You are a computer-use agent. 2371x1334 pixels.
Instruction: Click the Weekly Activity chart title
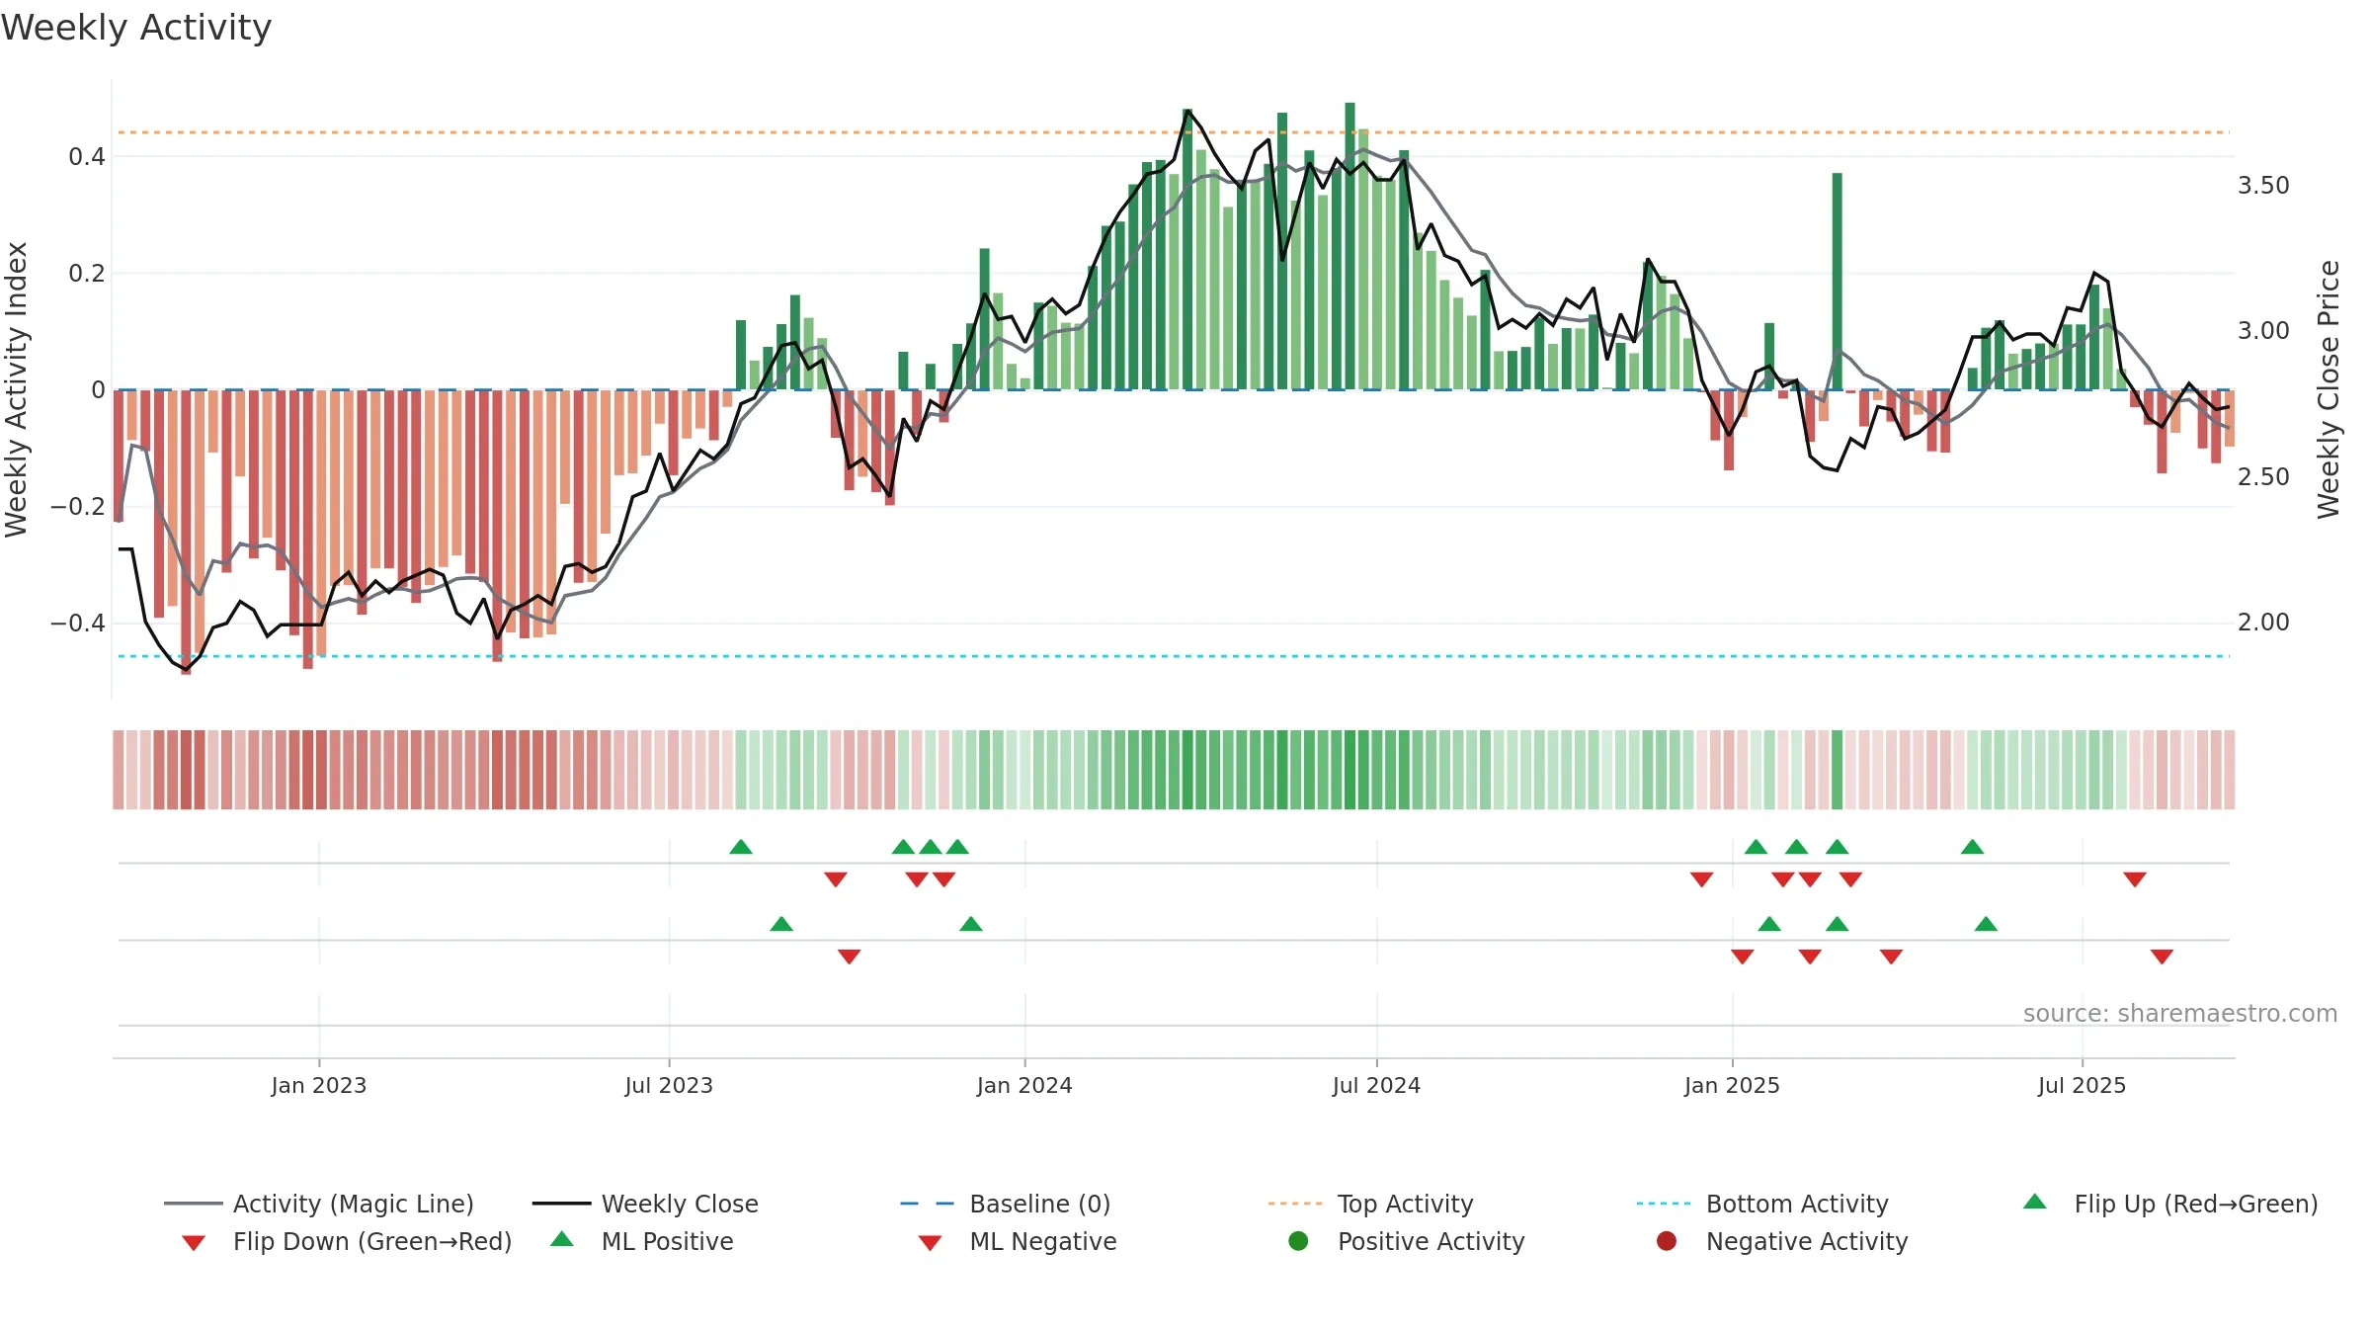point(136,28)
